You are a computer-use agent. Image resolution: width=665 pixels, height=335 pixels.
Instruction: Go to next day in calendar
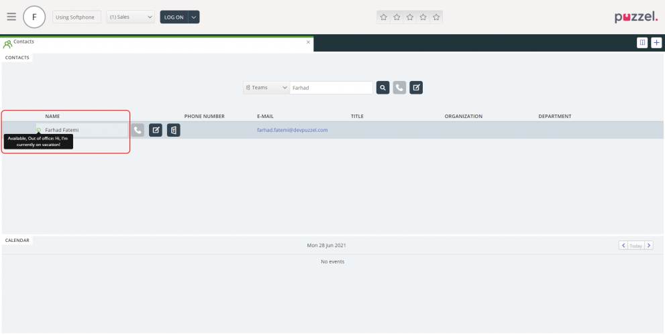[x=649, y=246]
